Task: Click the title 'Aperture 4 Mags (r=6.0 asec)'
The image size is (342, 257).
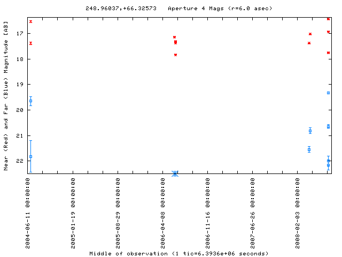Action: click(x=220, y=9)
